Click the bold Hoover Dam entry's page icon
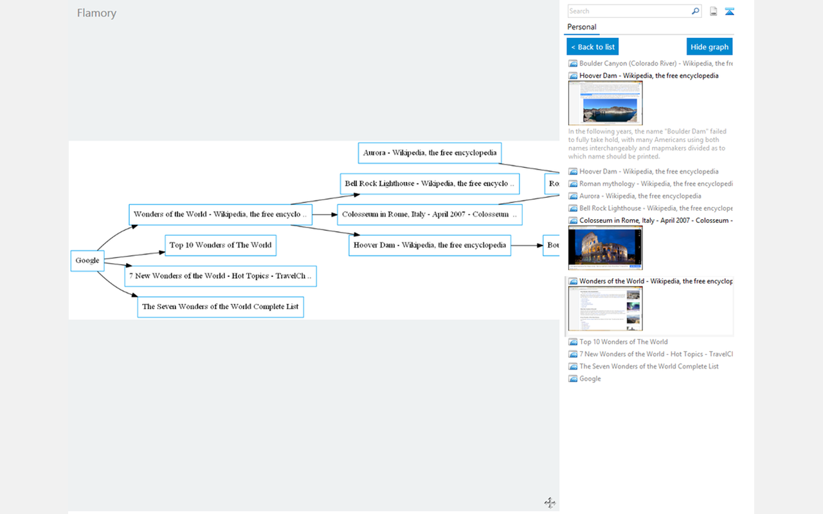 point(572,76)
